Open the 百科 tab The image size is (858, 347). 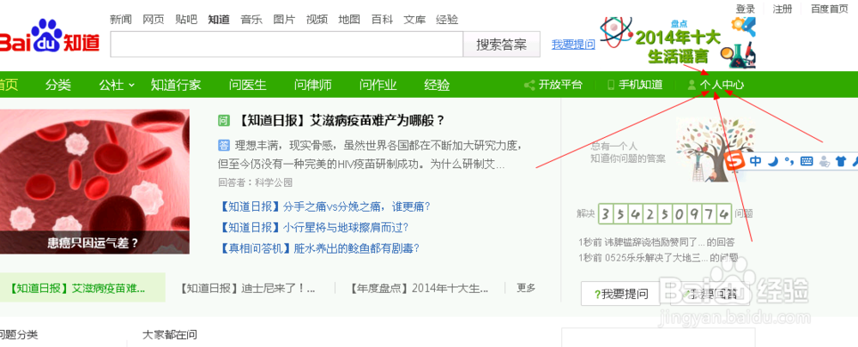tap(382, 20)
